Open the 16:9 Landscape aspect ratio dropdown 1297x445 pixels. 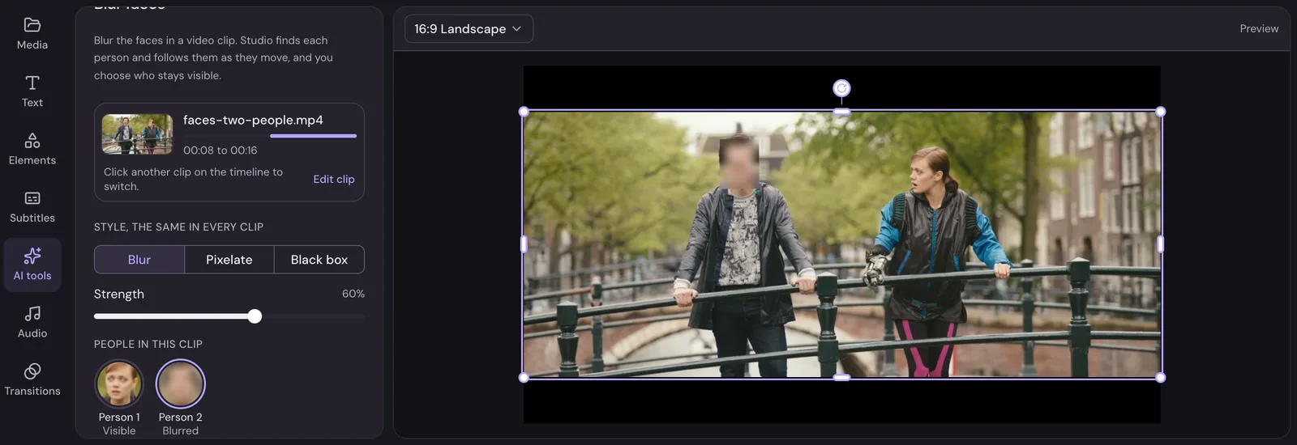pos(469,29)
